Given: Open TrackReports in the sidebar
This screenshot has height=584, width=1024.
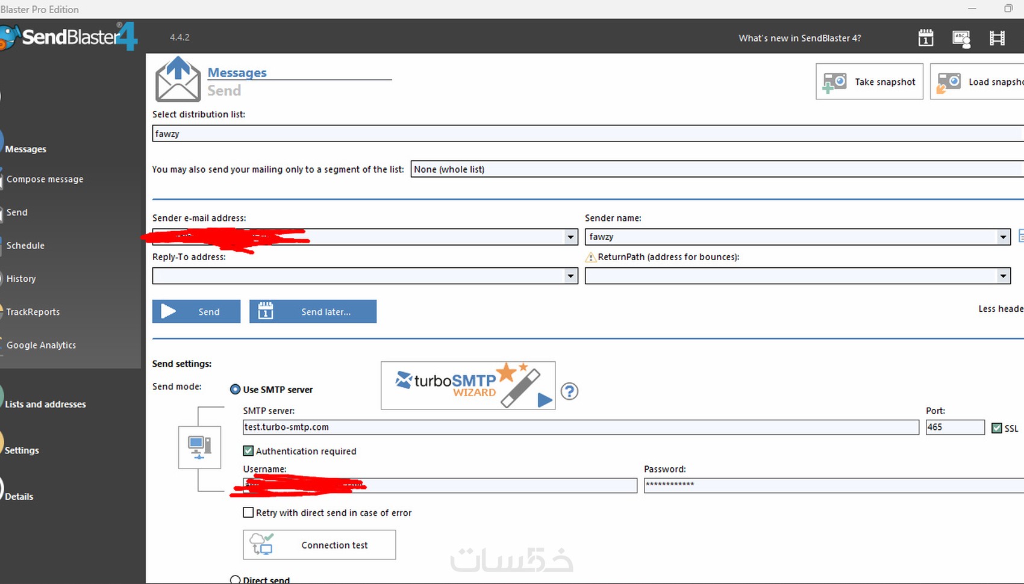Looking at the screenshot, I should [x=33, y=311].
